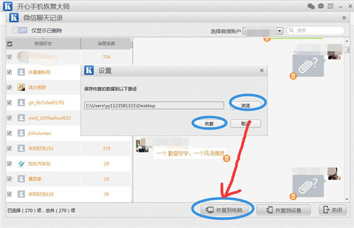
Task: Open the upper paperclip attachment message
Action: tap(309, 65)
